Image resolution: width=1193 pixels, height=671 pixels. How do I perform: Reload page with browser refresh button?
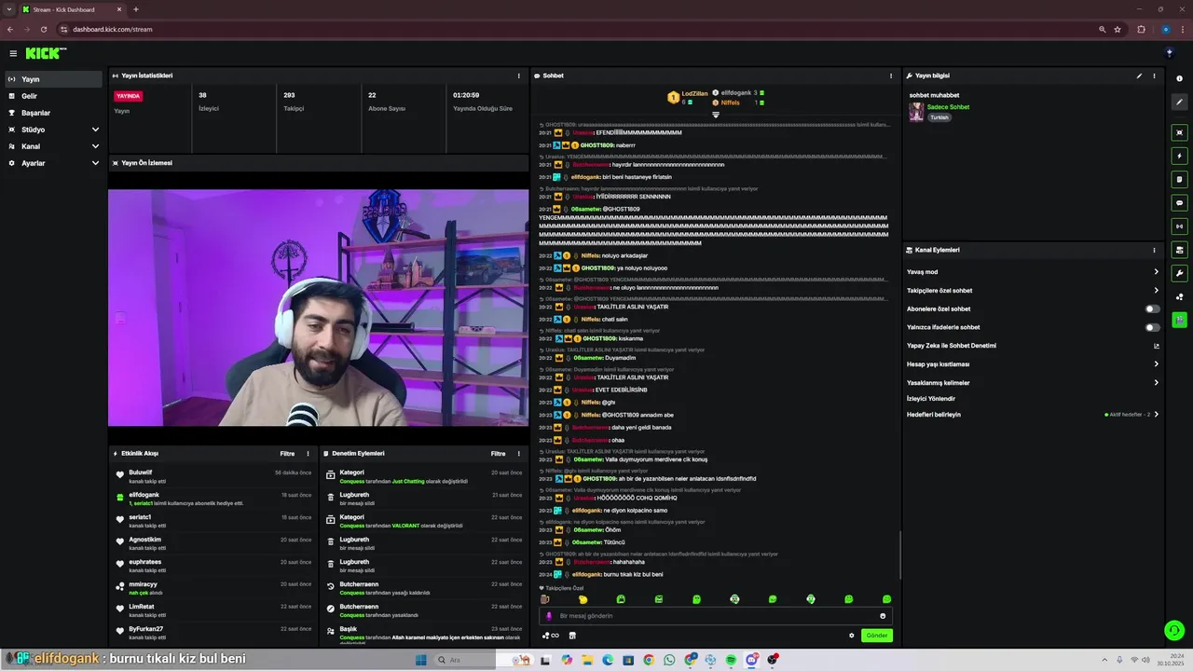(44, 29)
